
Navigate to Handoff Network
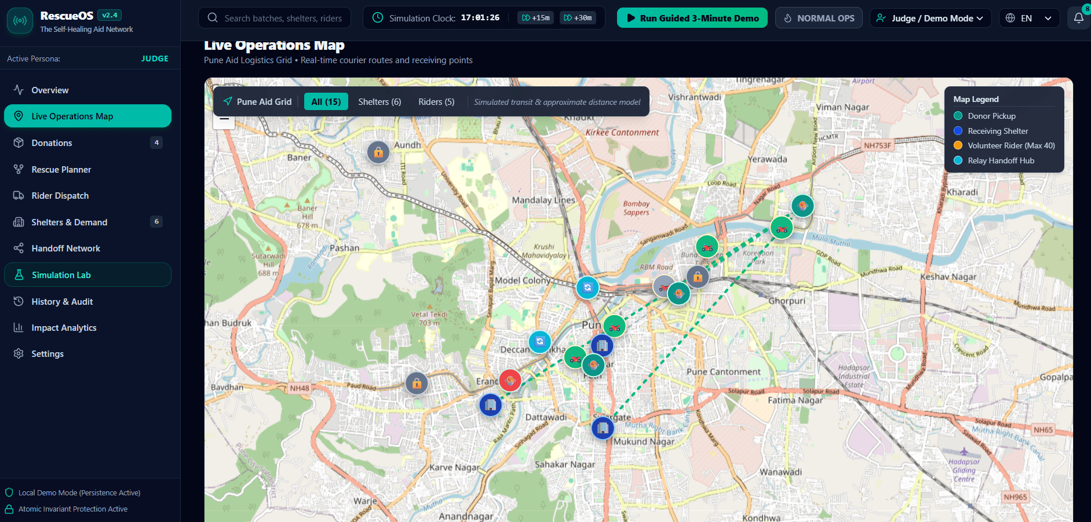pyautogui.click(x=87, y=248)
